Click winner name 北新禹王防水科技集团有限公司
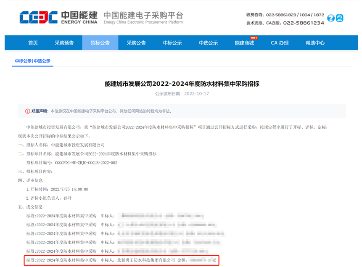 pyautogui.click(x=146, y=260)
